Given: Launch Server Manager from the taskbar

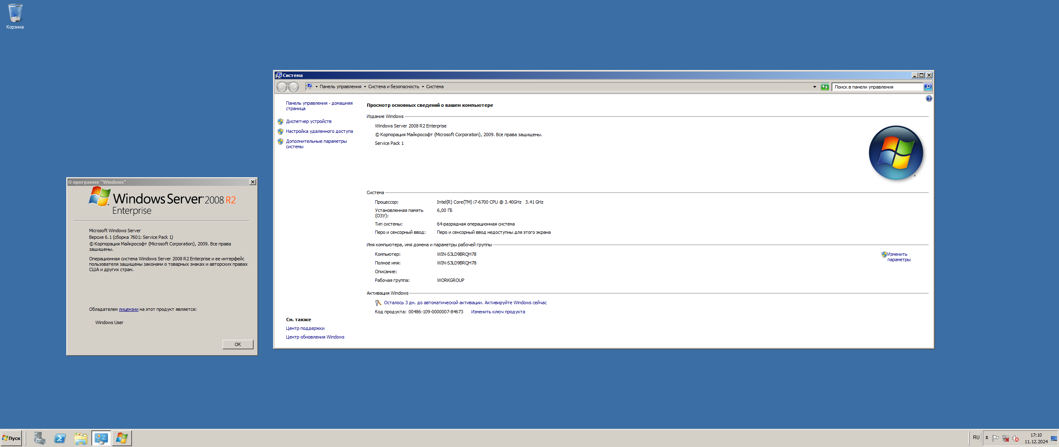Looking at the screenshot, I should point(39,438).
